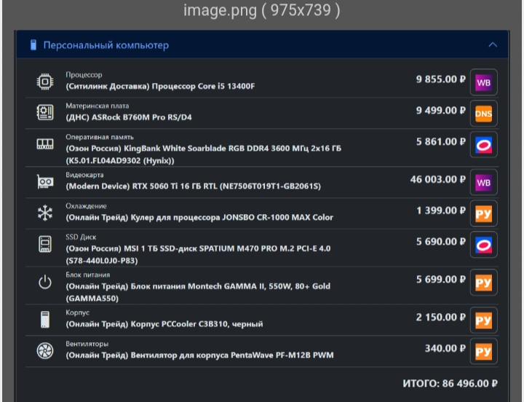Click the price 9 855.00 ₽
The height and width of the screenshot is (402, 524).
441,79
